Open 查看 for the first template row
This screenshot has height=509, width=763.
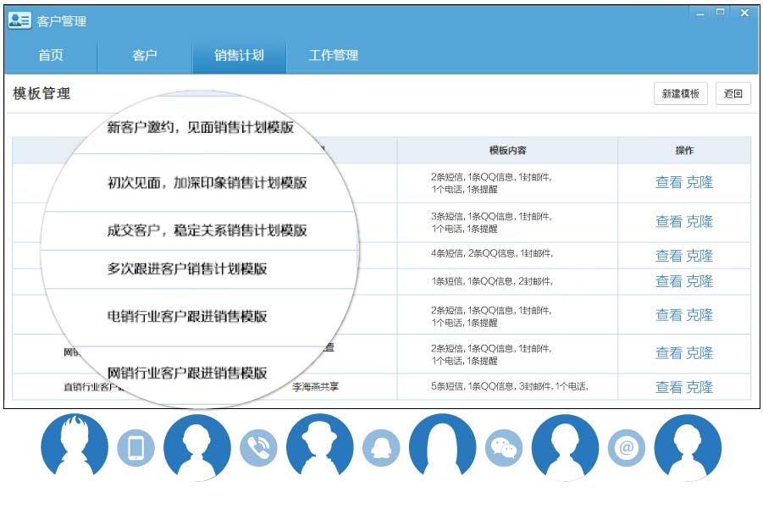(666, 183)
